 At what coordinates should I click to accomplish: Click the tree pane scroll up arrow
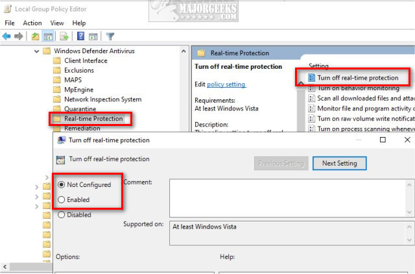point(184,51)
